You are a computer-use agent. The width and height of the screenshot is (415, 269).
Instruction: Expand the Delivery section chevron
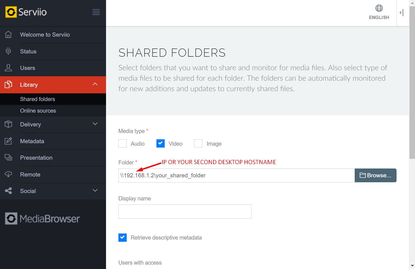tap(95, 124)
